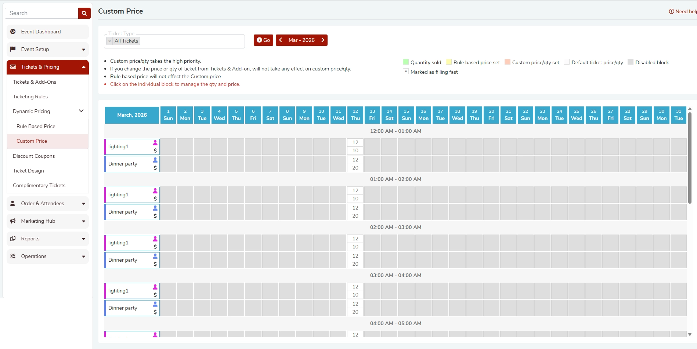Image resolution: width=697 pixels, height=349 pixels.
Task: Expand the Reports menu
Action: pos(83,239)
